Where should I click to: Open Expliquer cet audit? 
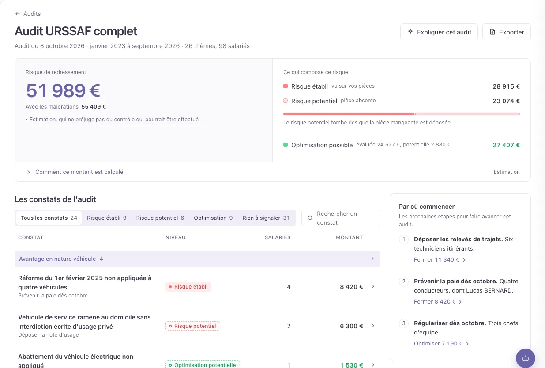pyautogui.click(x=439, y=32)
